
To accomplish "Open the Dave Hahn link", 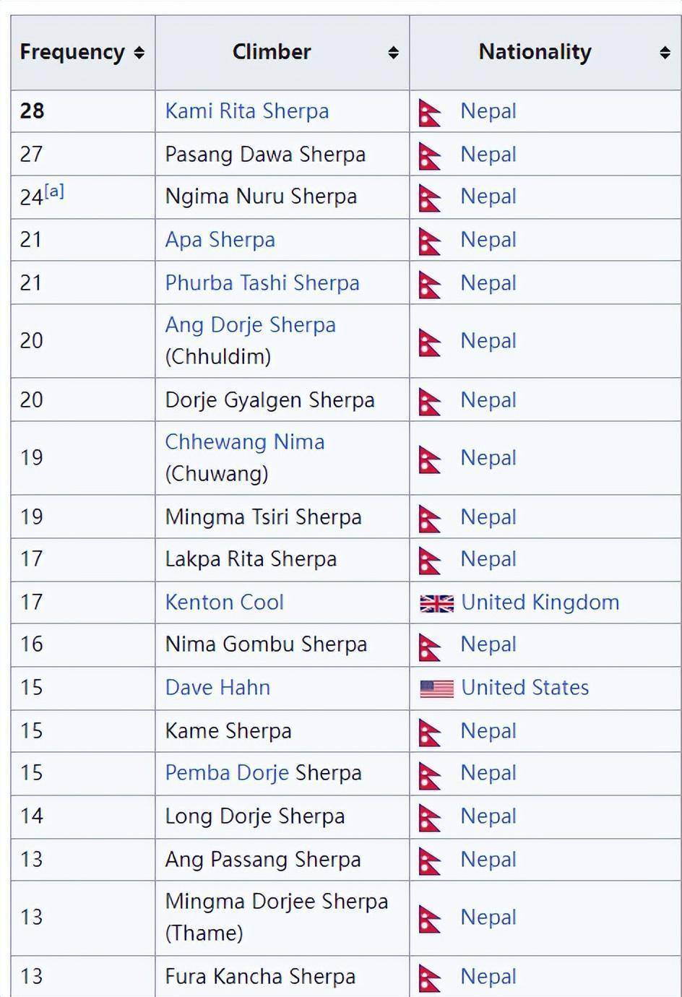I will pos(217,688).
